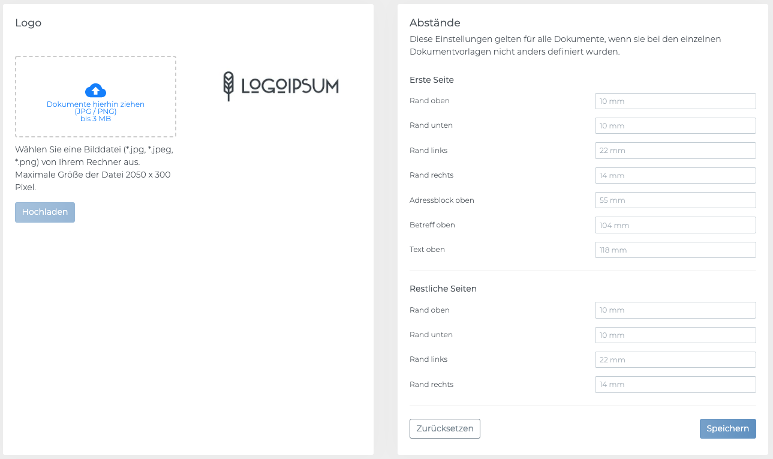Click Erste Seite 'Rand unten' input
773x459 pixels.
[x=675, y=126]
